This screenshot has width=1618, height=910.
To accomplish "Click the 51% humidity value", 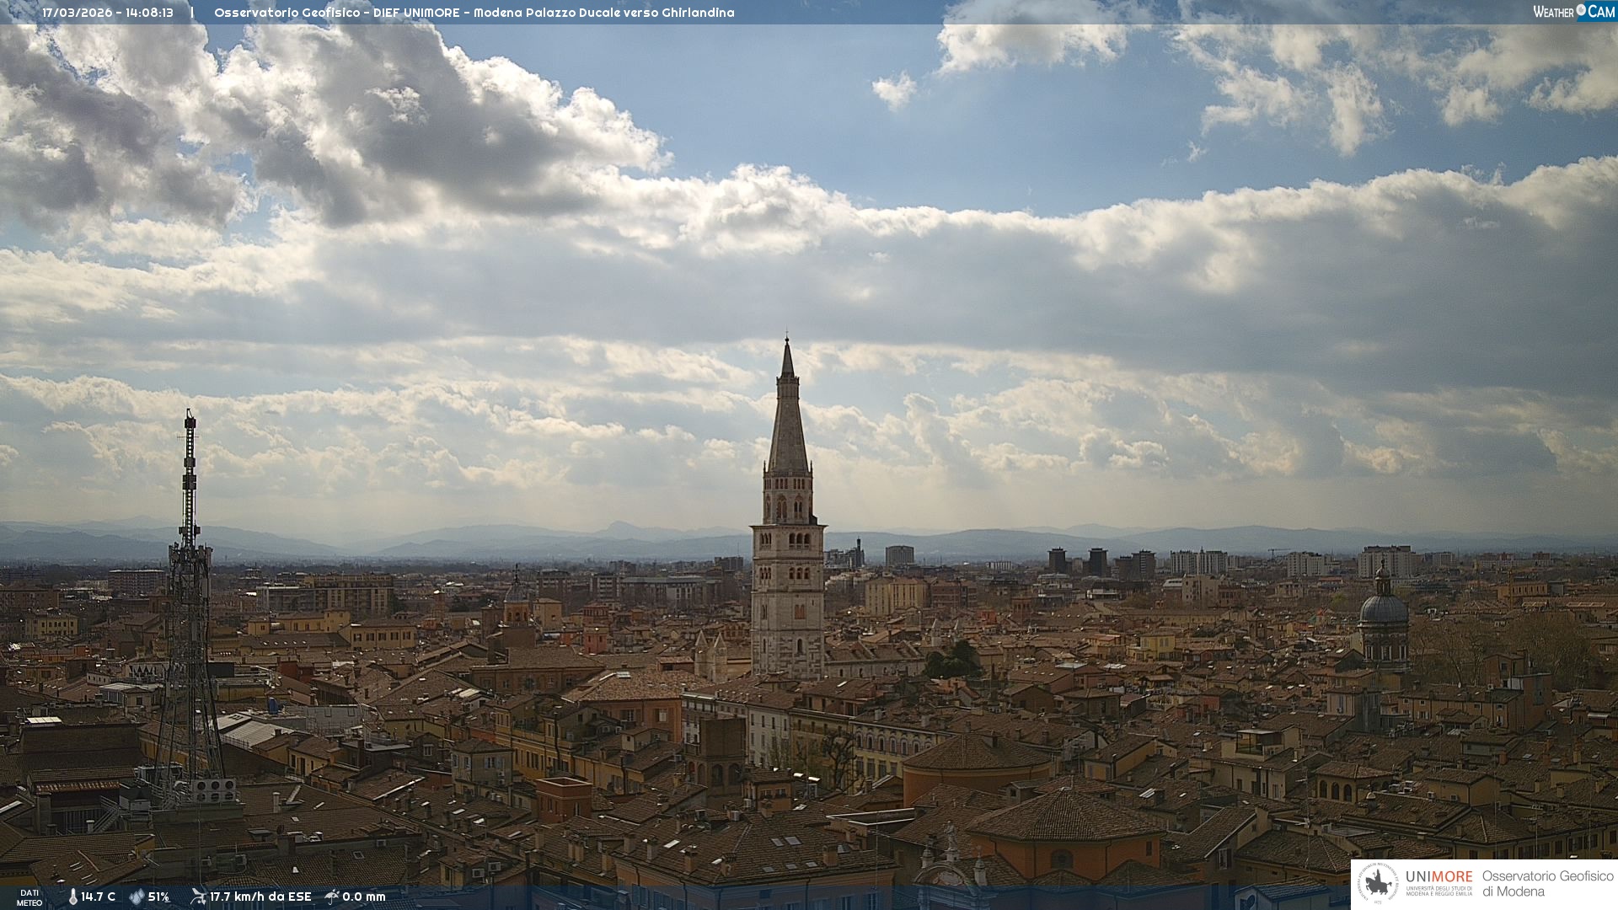I will [x=158, y=897].
